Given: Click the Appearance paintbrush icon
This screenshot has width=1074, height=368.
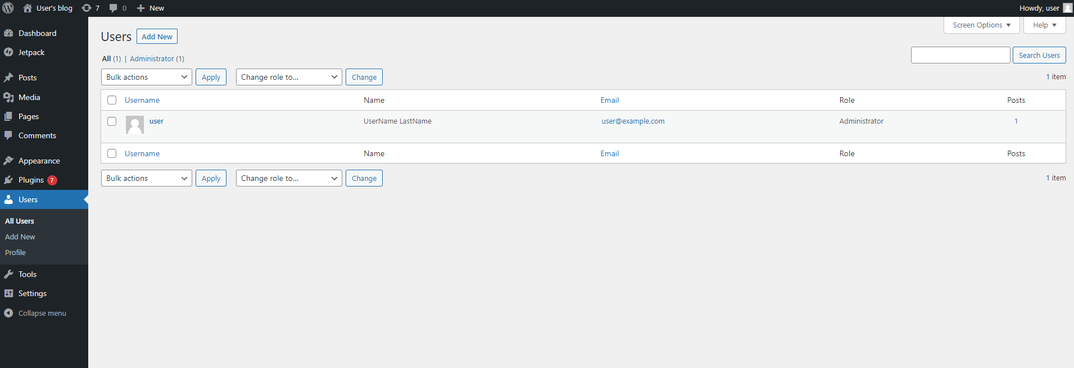Looking at the screenshot, I should pos(8,161).
